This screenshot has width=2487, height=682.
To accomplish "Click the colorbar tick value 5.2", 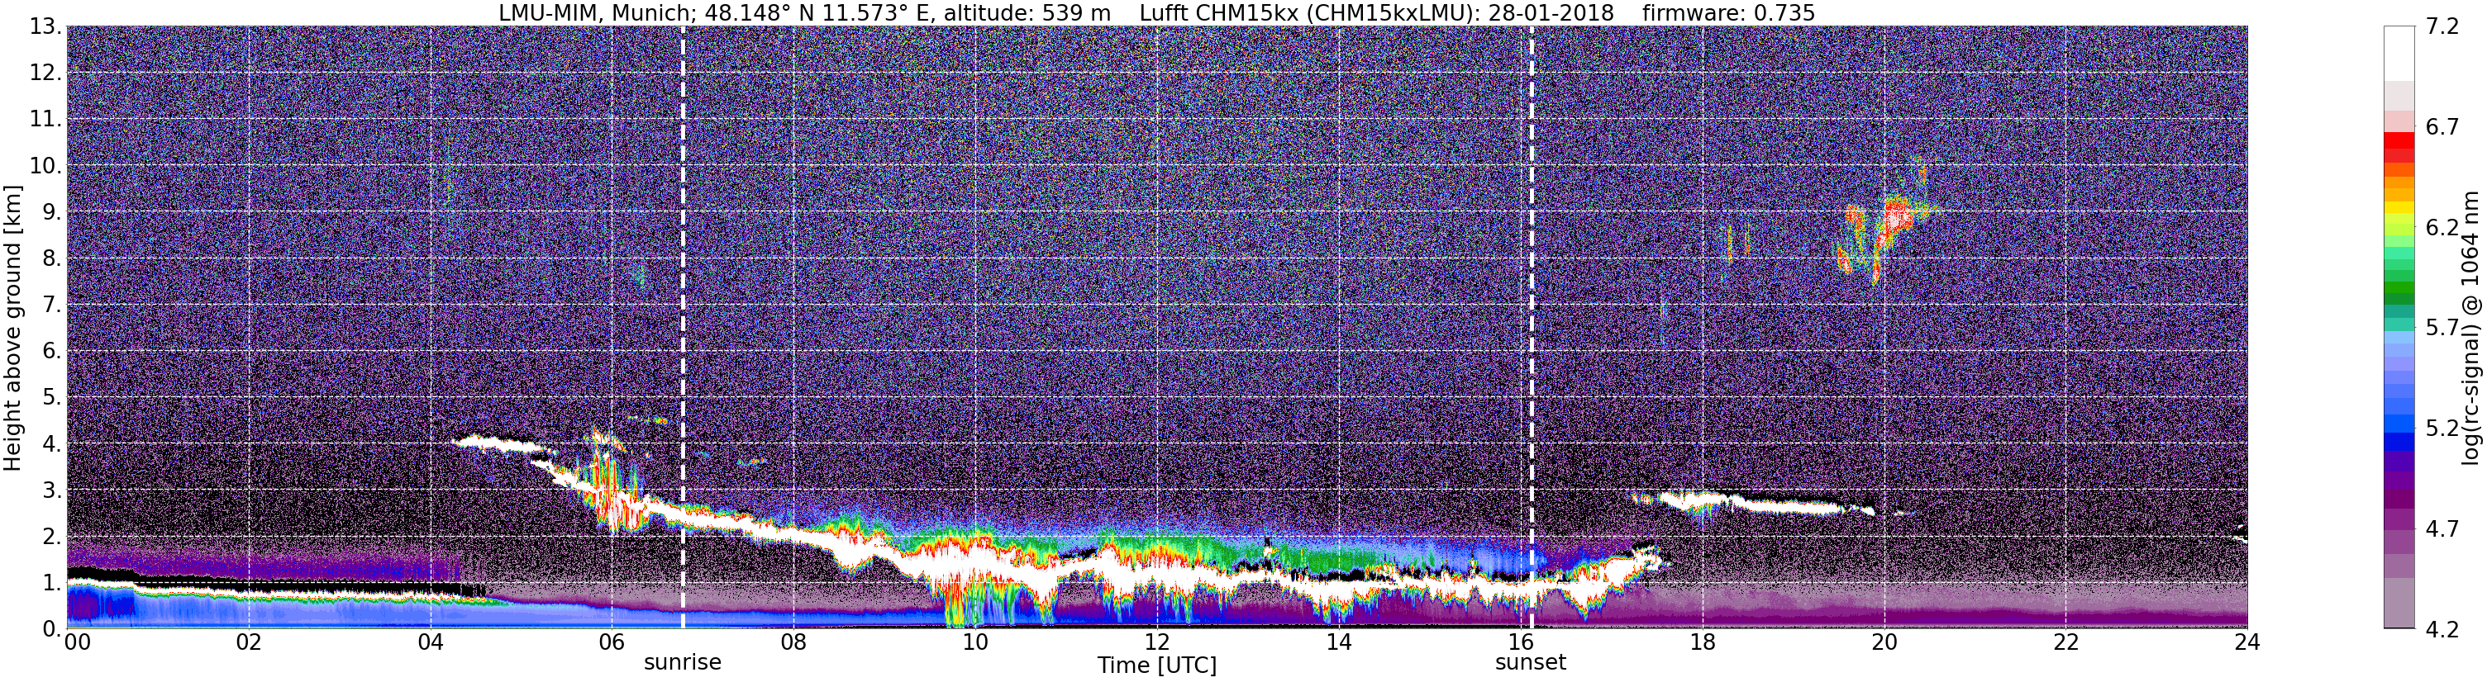I will 2442,429.
